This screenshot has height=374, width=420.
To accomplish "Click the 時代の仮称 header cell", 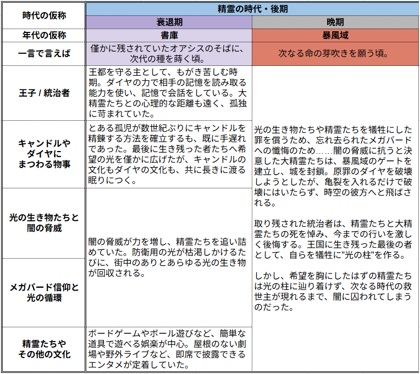I will coord(44,16).
